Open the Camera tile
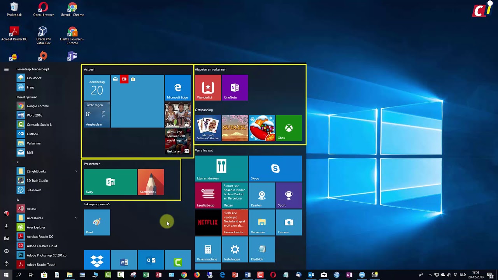 (289, 222)
